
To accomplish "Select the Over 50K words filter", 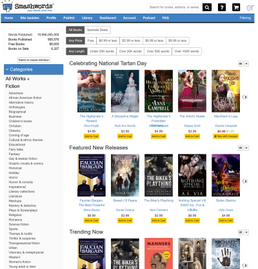I will pyautogui.click(x=158, y=51).
